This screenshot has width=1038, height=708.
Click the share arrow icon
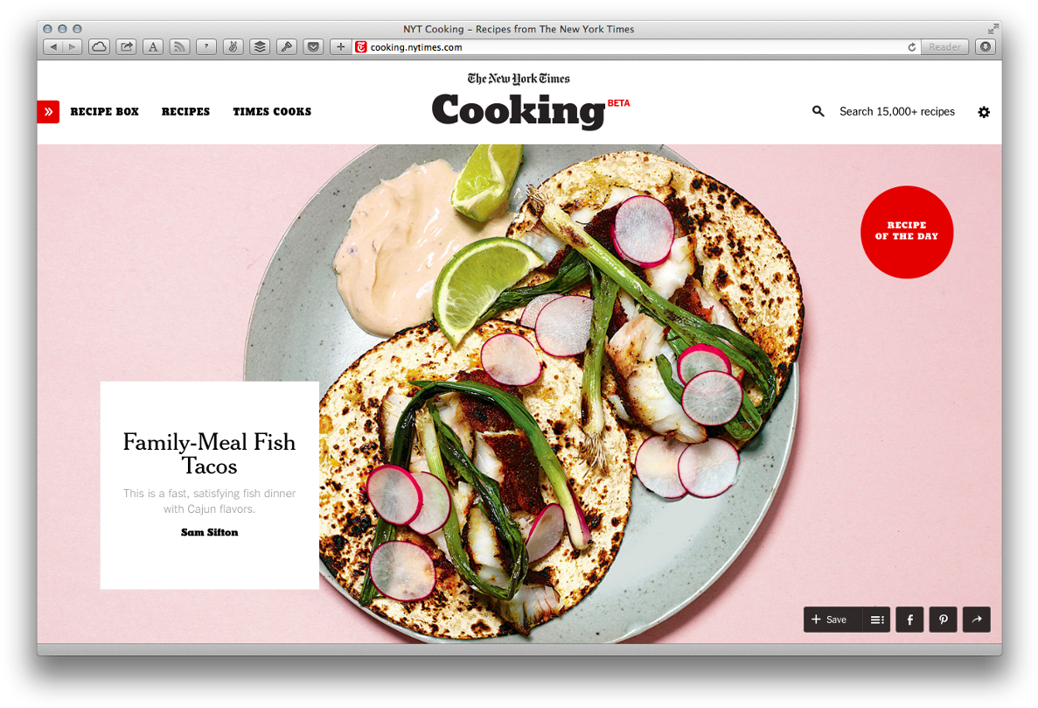(x=977, y=620)
